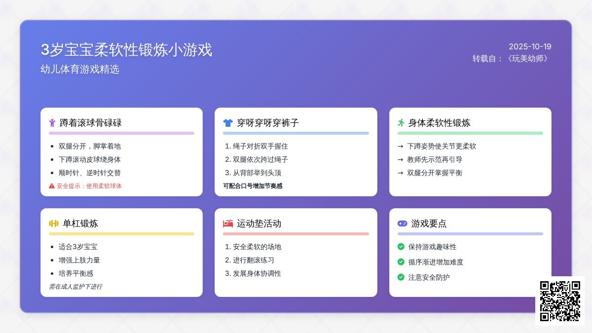Click the red bed icon beside 运动垫活动
This screenshot has width=592, height=333.
coord(227,223)
